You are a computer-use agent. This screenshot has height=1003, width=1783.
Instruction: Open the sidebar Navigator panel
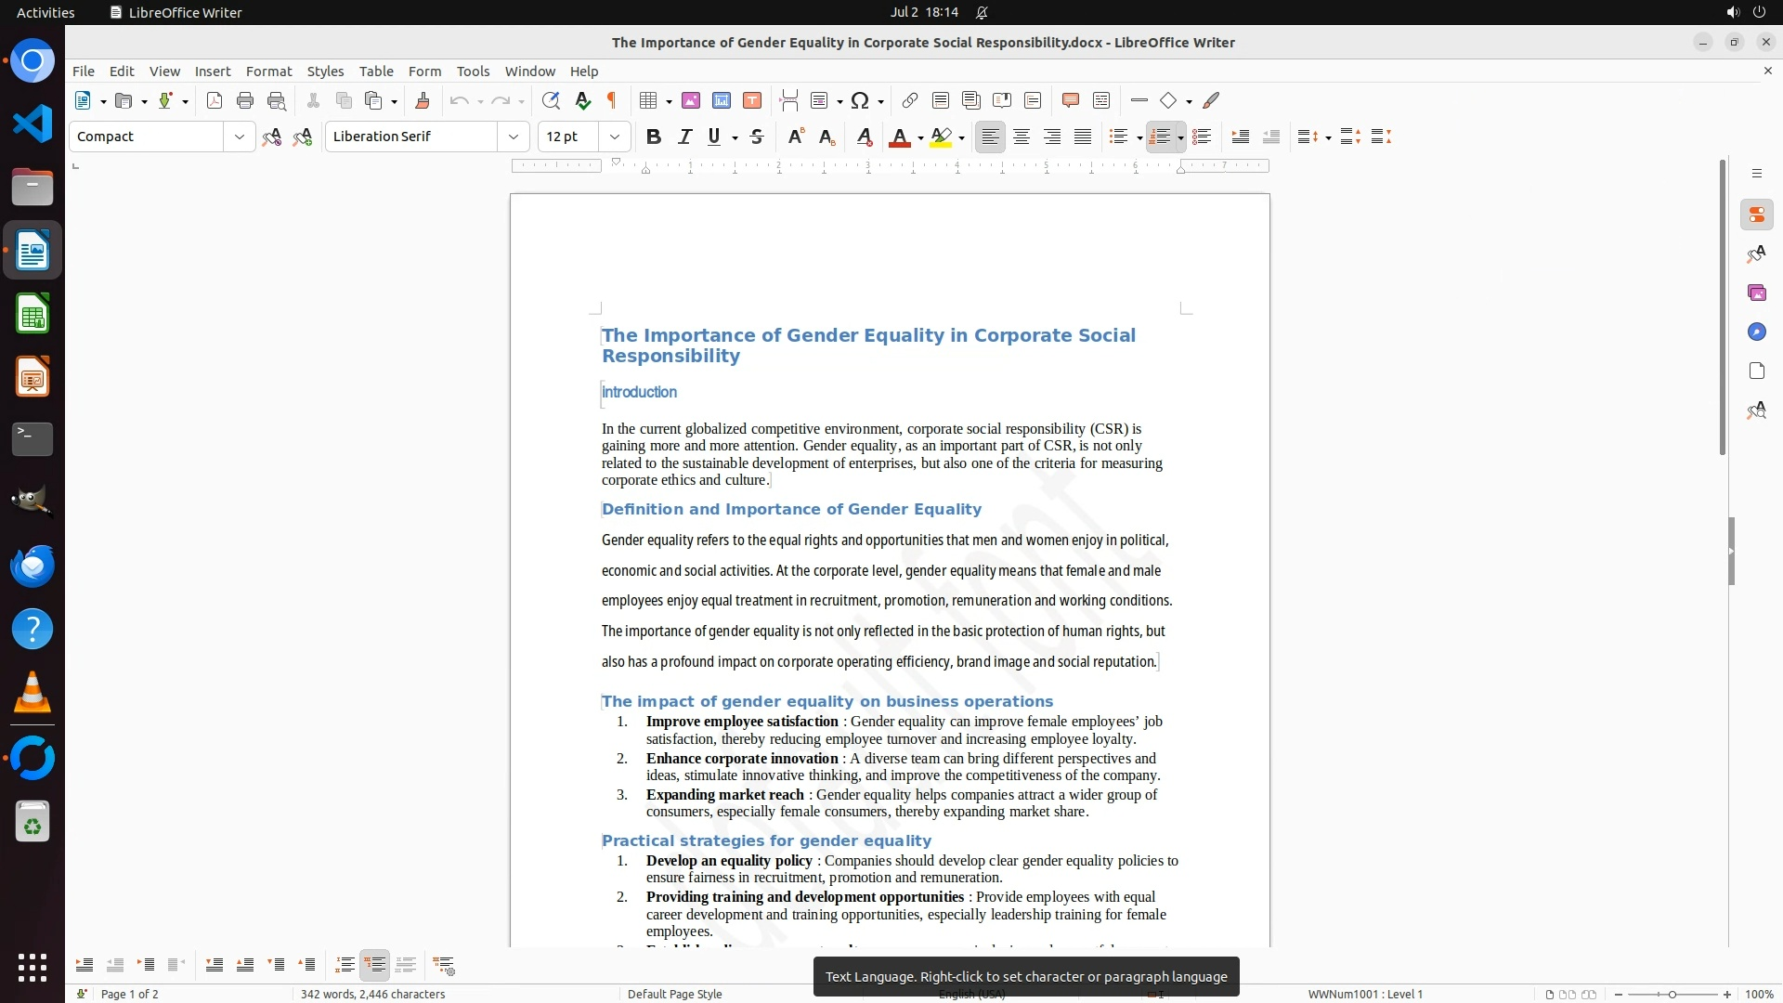pos(1756,332)
